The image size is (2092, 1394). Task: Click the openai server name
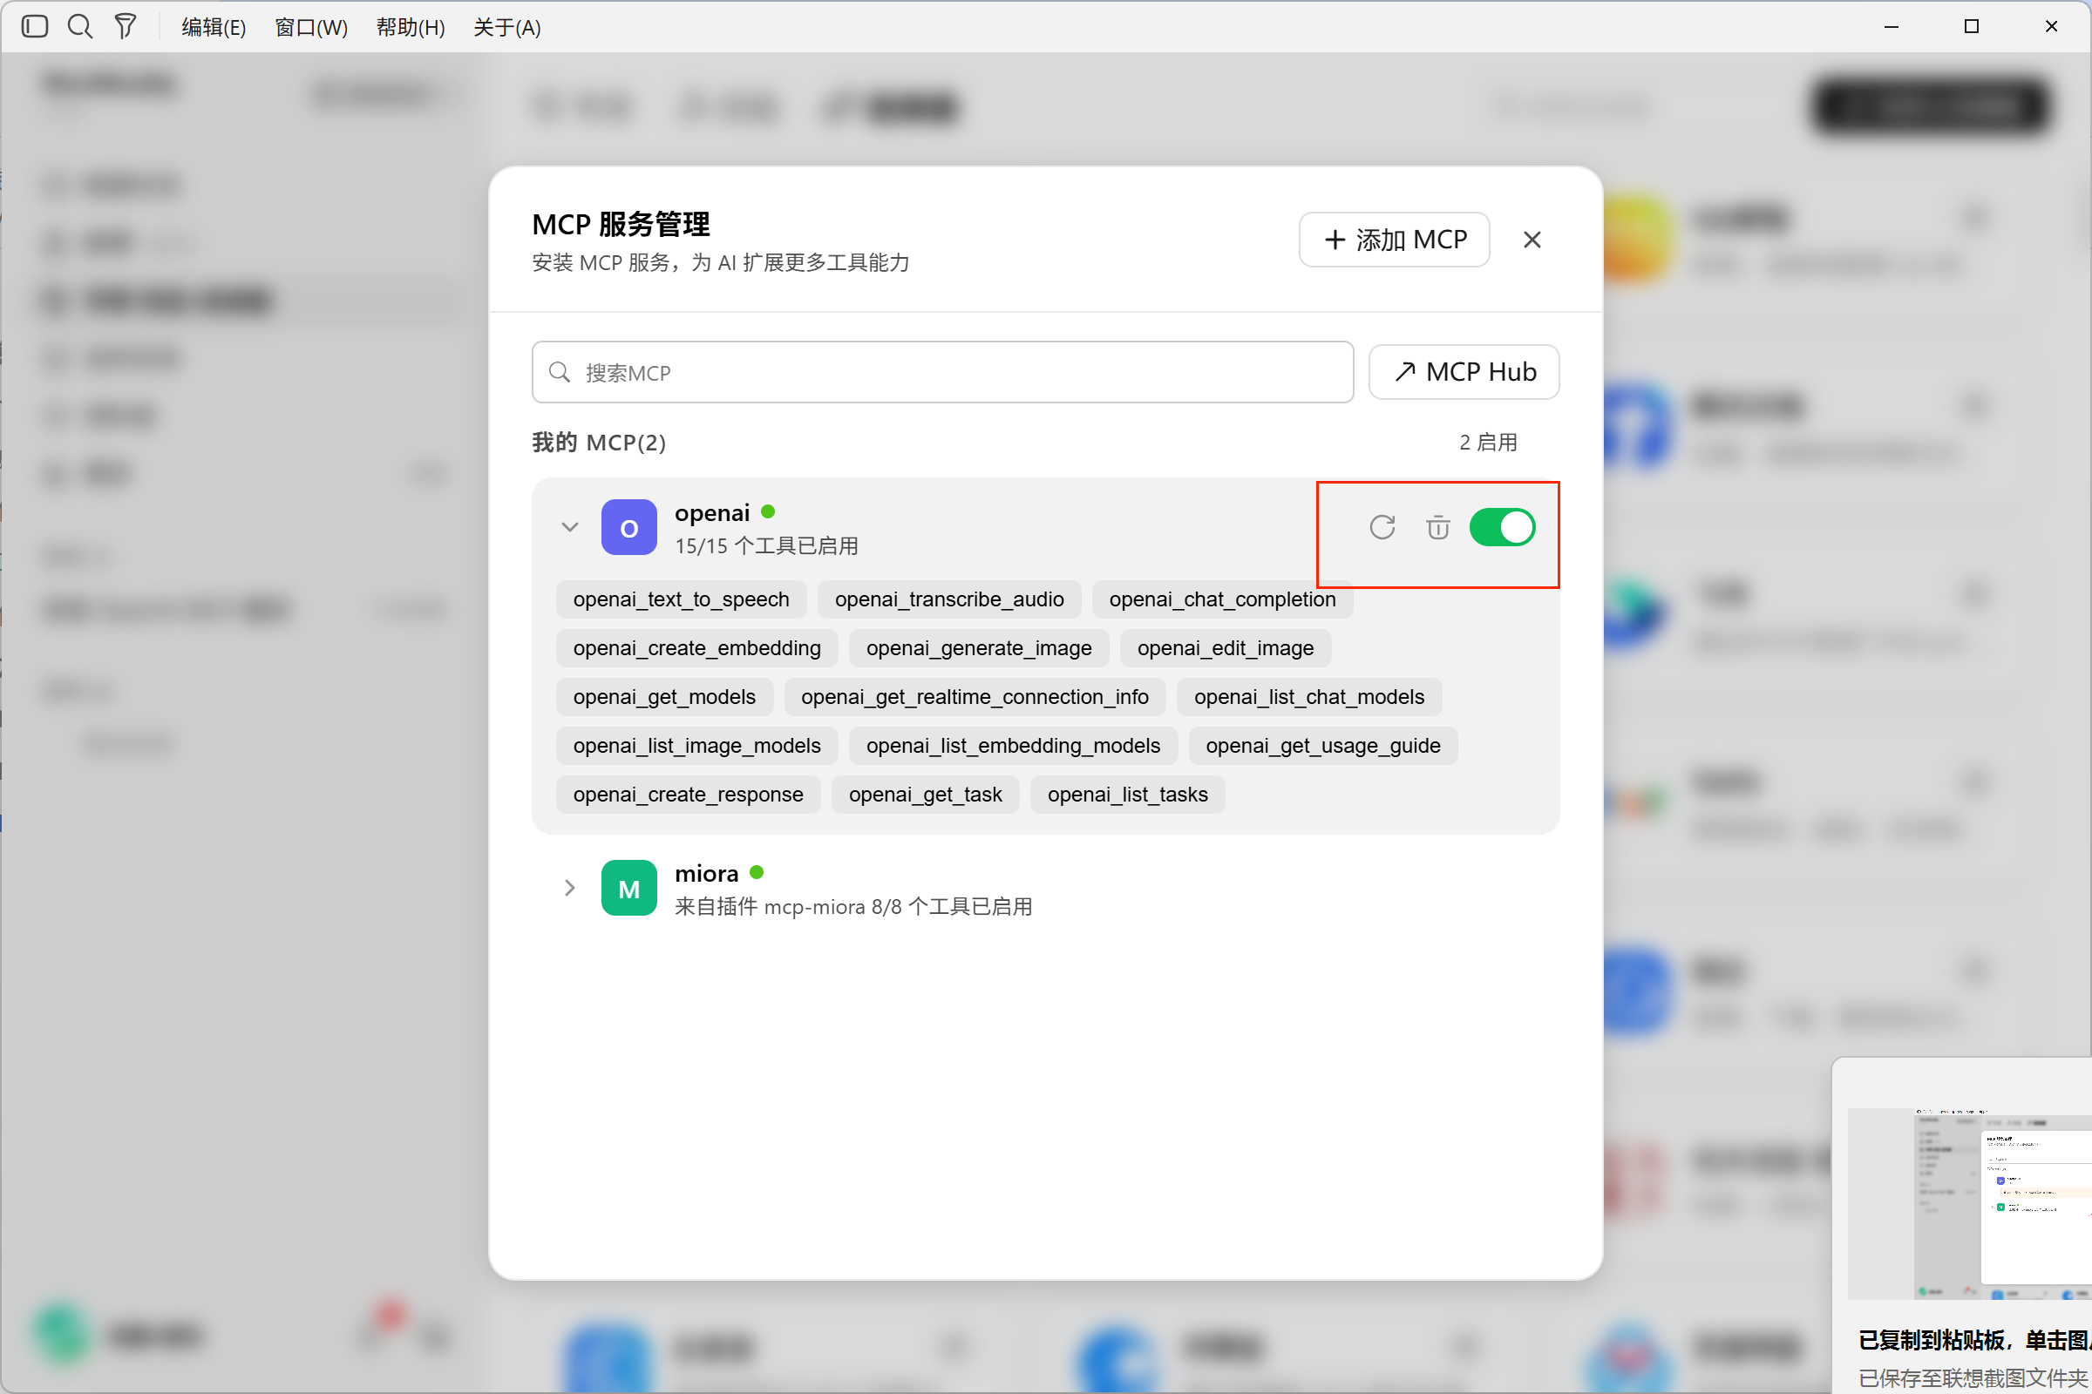point(712,513)
